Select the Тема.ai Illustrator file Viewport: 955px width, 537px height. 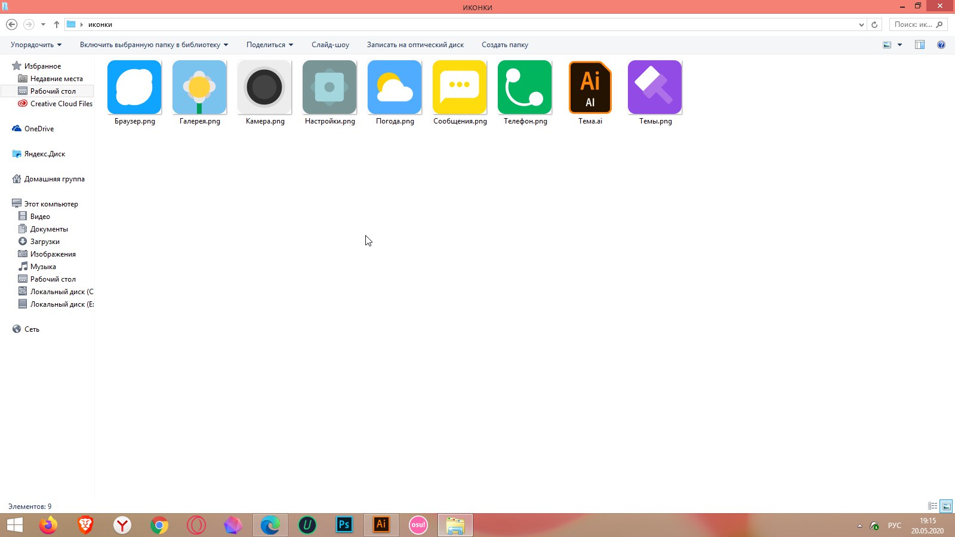tap(590, 87)
